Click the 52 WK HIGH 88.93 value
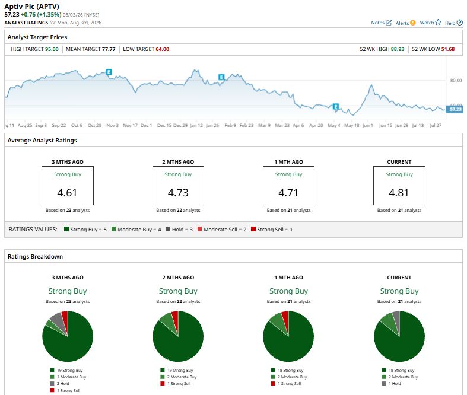Screen dimensions: 467x395 [x=398, y=49]
